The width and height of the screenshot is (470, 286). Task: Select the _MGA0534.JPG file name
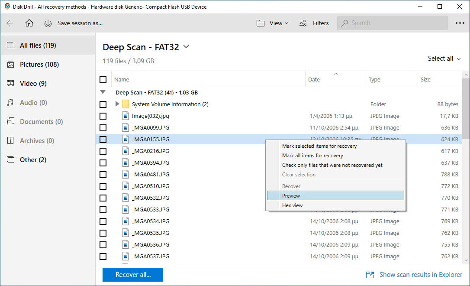pyautogui.click(x=151, y=221)
